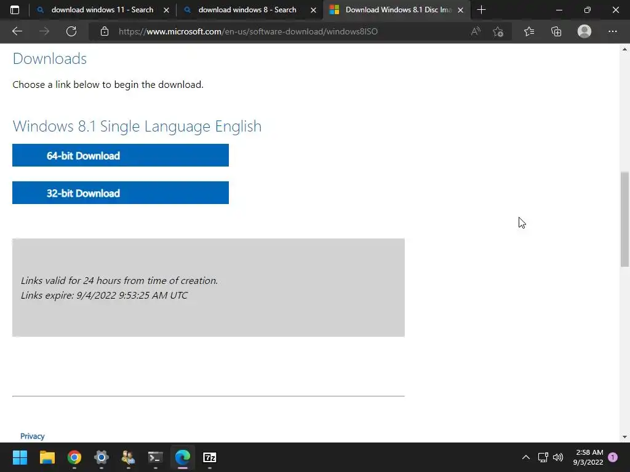Start the 64-bit Download

point(121,155)
